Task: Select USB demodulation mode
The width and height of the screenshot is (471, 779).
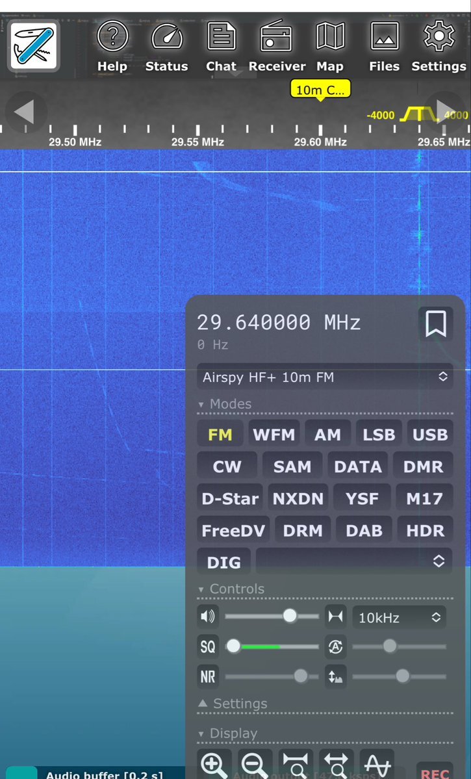Action: point(429,435)
